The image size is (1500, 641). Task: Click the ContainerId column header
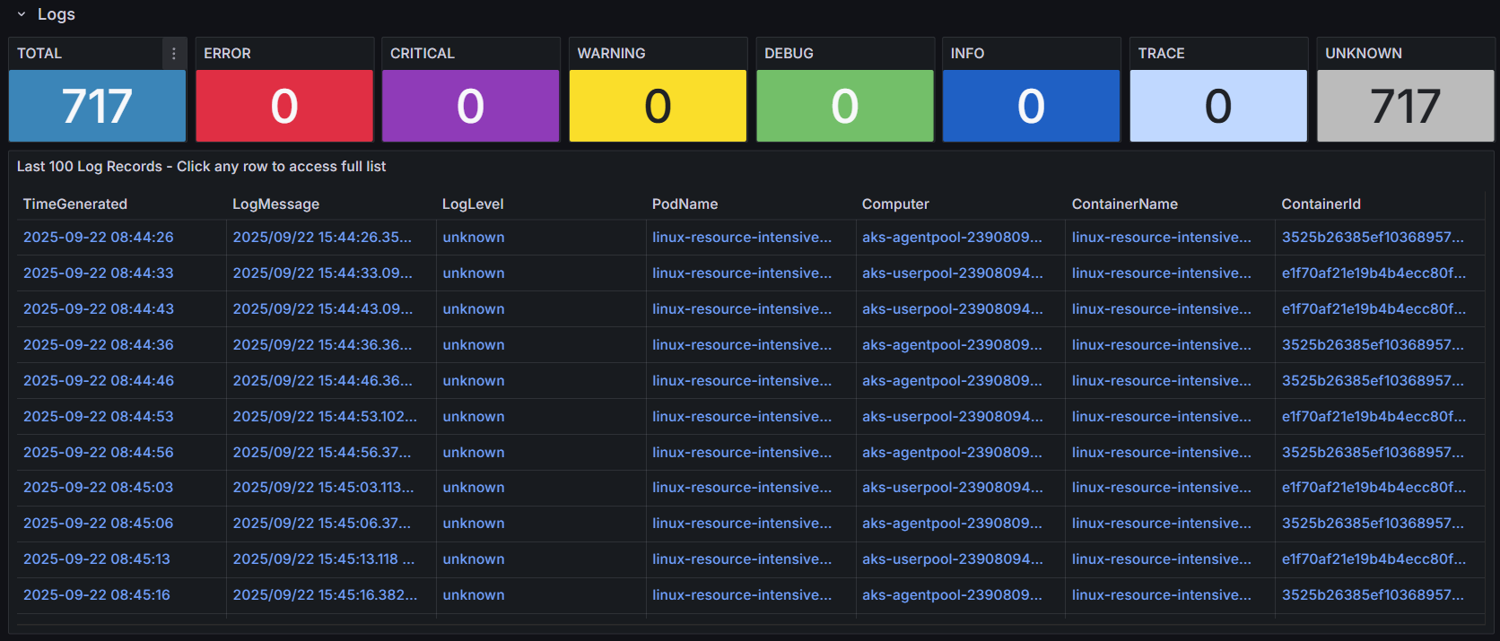pos(1321,204)
